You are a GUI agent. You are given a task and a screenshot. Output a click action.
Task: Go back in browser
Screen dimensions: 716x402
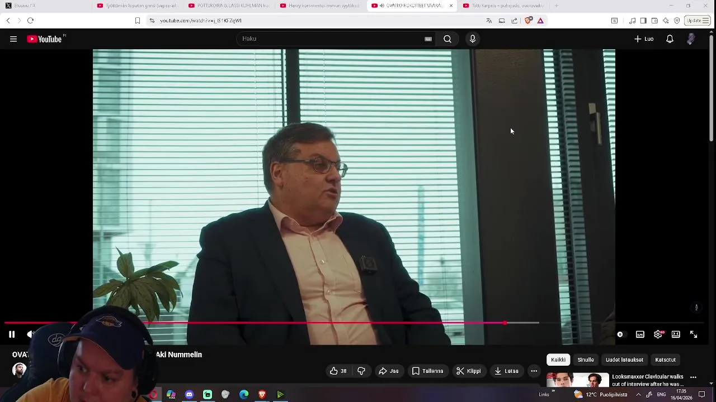point(8,21)
